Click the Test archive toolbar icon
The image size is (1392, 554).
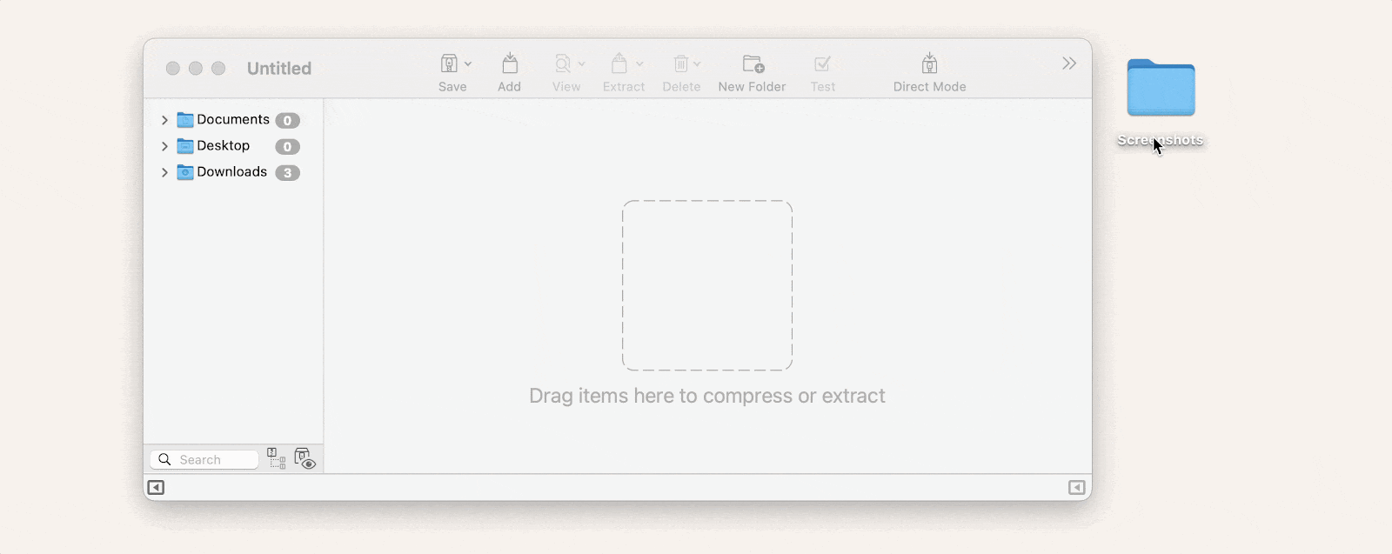click(822, 63)
